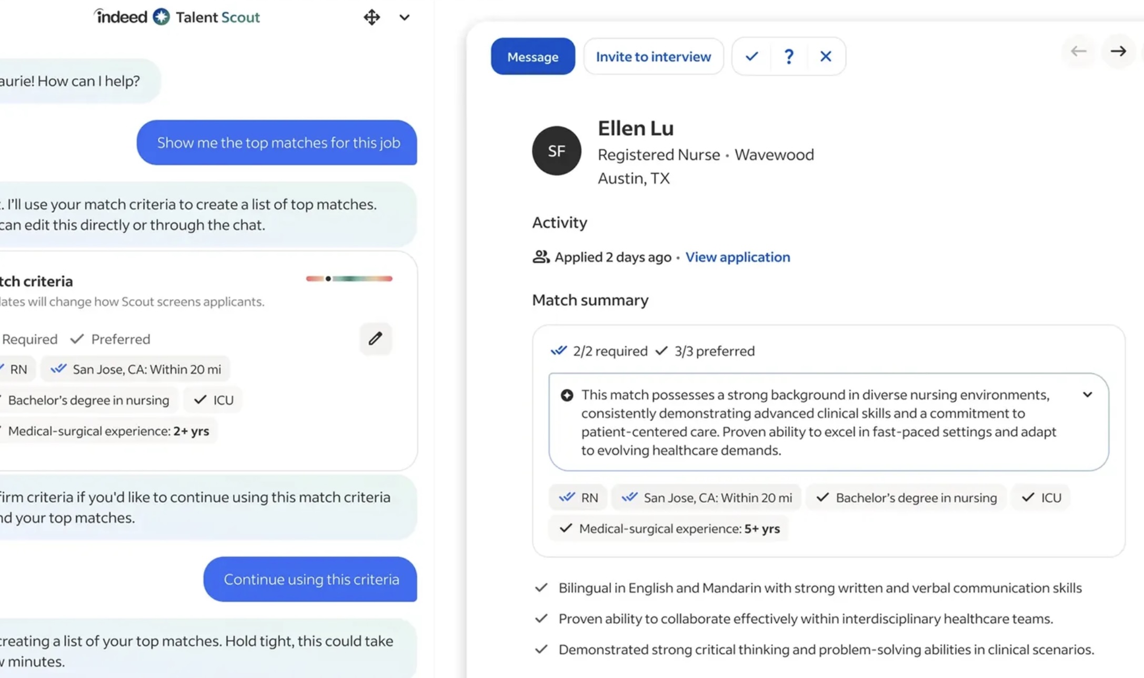Viewport: 1144px width, 678px height.
Task: Click the Message button
Action: [533, 56]
